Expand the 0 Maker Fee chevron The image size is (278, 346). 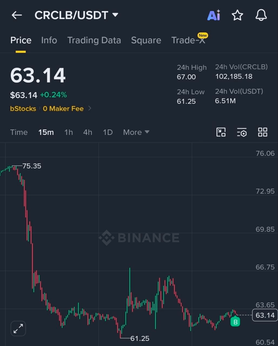click(x=90, y=108)
